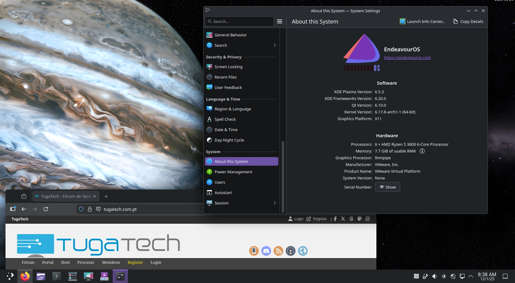Select Power Management in sidebar

(x=233, y=172)
